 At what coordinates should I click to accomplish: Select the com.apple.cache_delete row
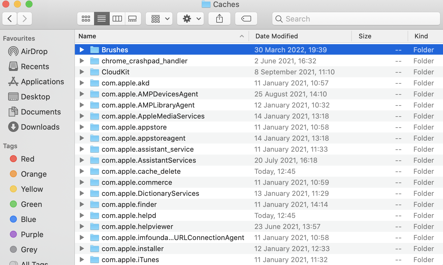[259, 171]
